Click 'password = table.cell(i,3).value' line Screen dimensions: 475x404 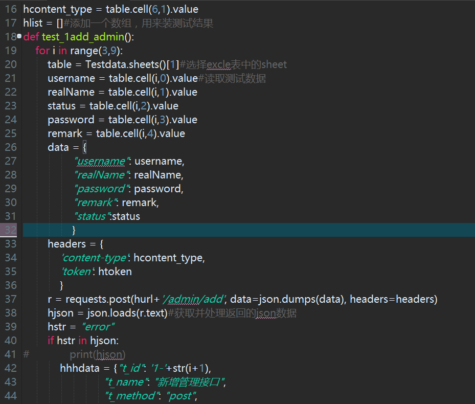point(122,120)
